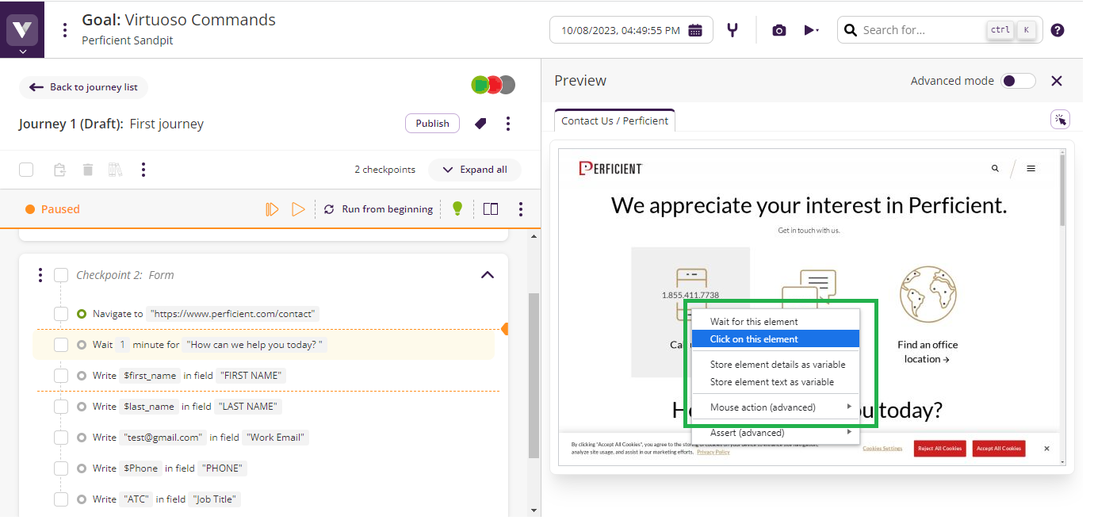Expand Mouse action (advanced) submenu
Viewport: 1094px width, 520px height.
[775, 407]
